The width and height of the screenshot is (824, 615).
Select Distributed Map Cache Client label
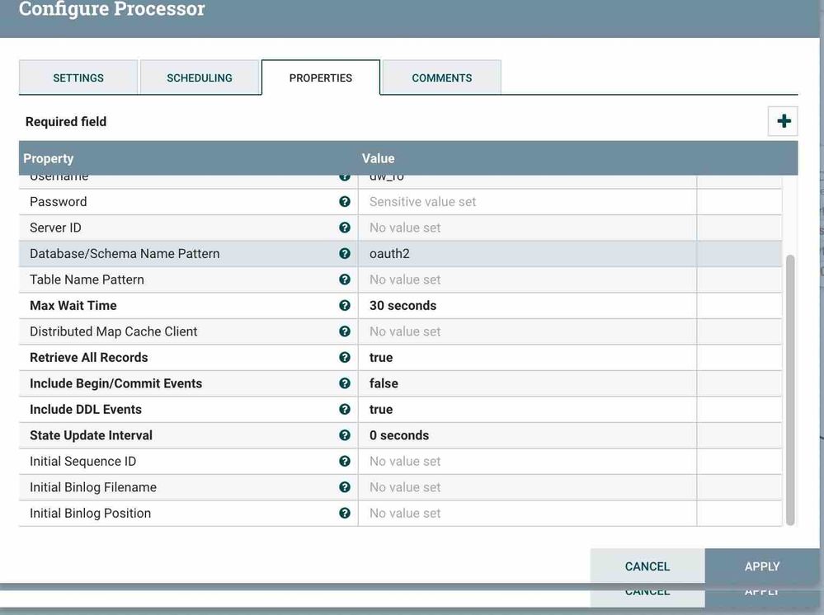coord(114,331)
